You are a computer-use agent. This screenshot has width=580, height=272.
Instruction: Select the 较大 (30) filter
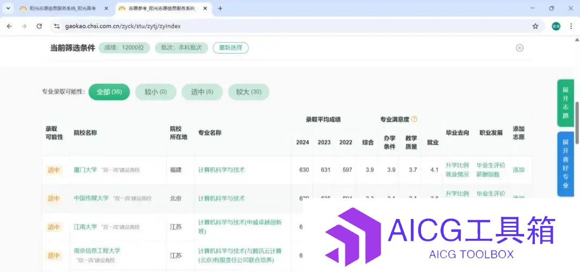click(x=249, y=92)
